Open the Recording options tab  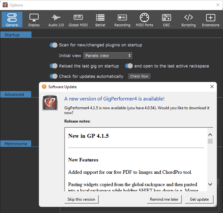(x=122, y=20)
